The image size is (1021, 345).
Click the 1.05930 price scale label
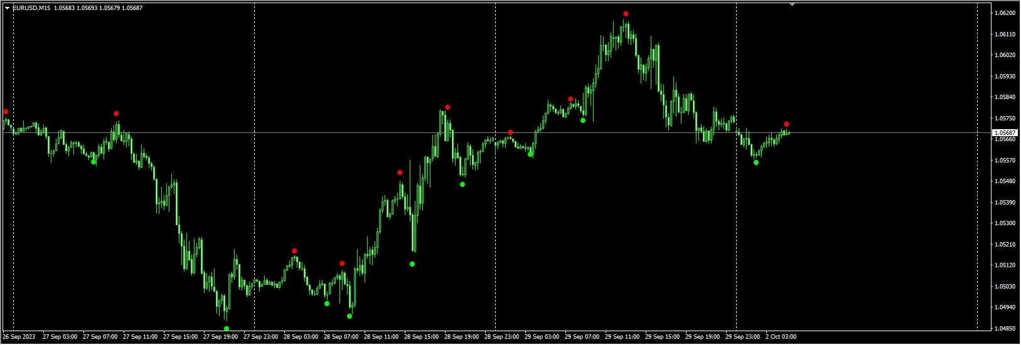[1005, 77]
